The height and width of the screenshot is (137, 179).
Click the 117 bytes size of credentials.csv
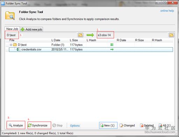coord(76,49)
